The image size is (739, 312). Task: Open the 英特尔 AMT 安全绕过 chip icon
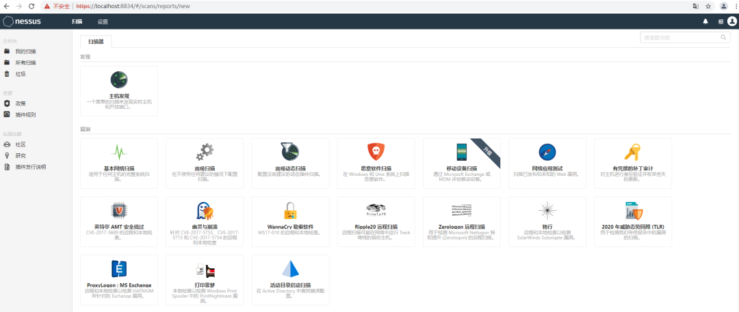[119, 210]
